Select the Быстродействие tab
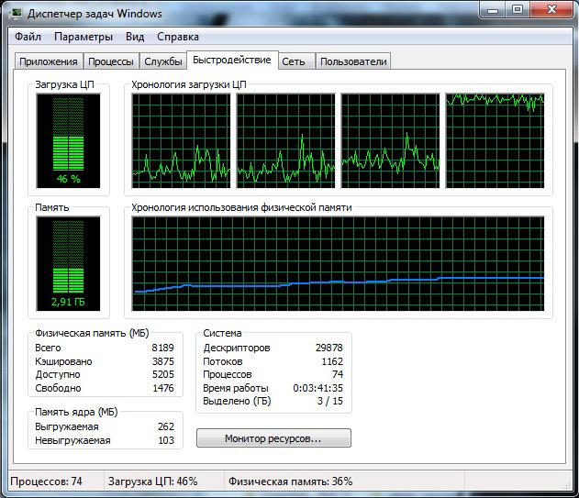 (232, 60)
